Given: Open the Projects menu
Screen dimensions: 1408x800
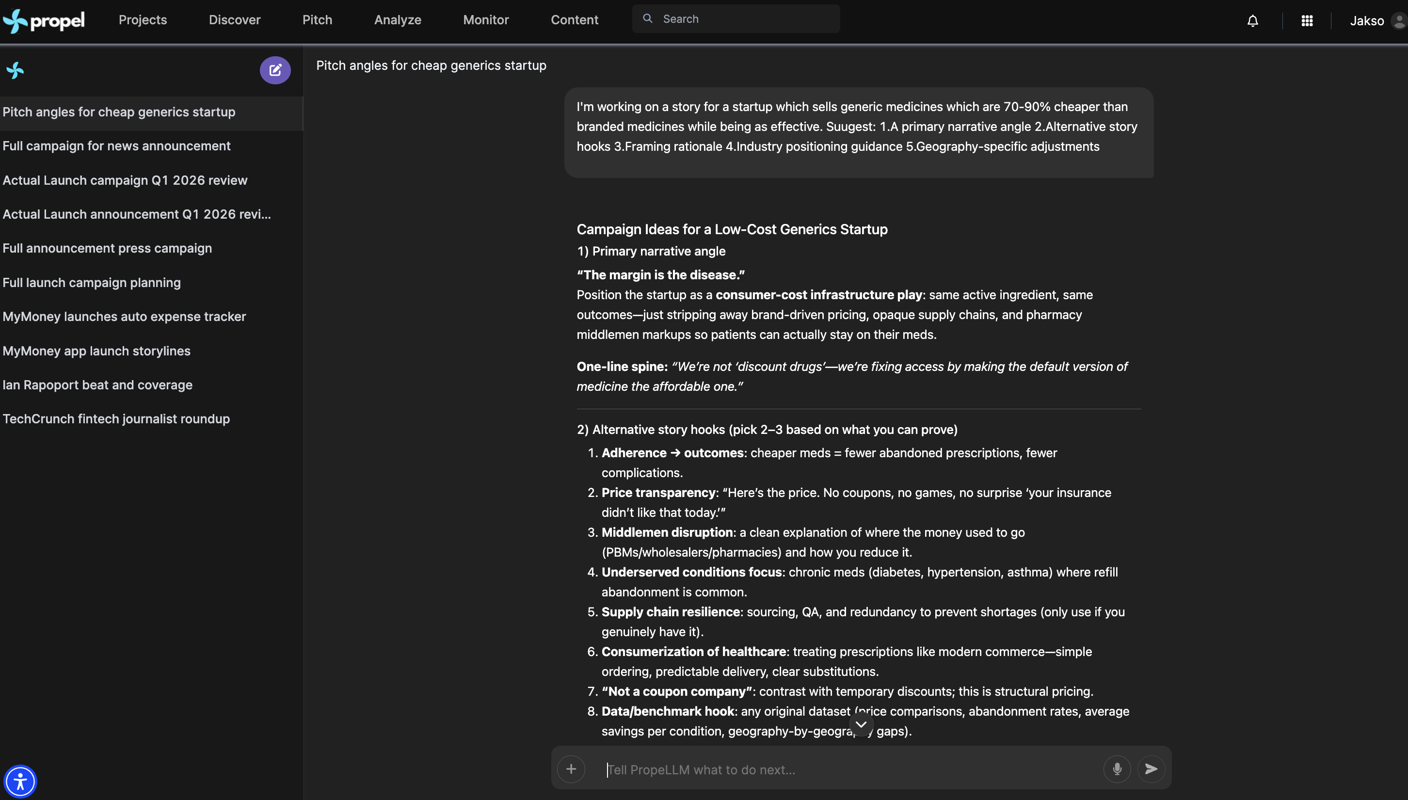Looking at the screenshot, I should click(x=143, y=20).
